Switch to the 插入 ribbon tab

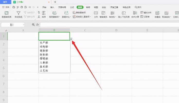click(52, 7)
